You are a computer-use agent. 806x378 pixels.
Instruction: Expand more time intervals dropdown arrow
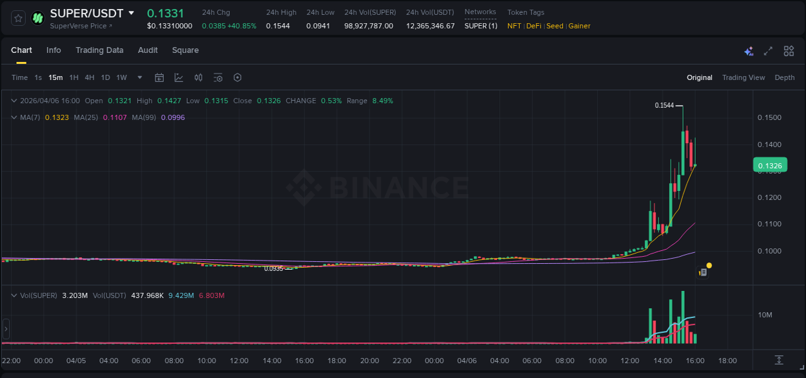pyautogui.click(x=140, y=77)
